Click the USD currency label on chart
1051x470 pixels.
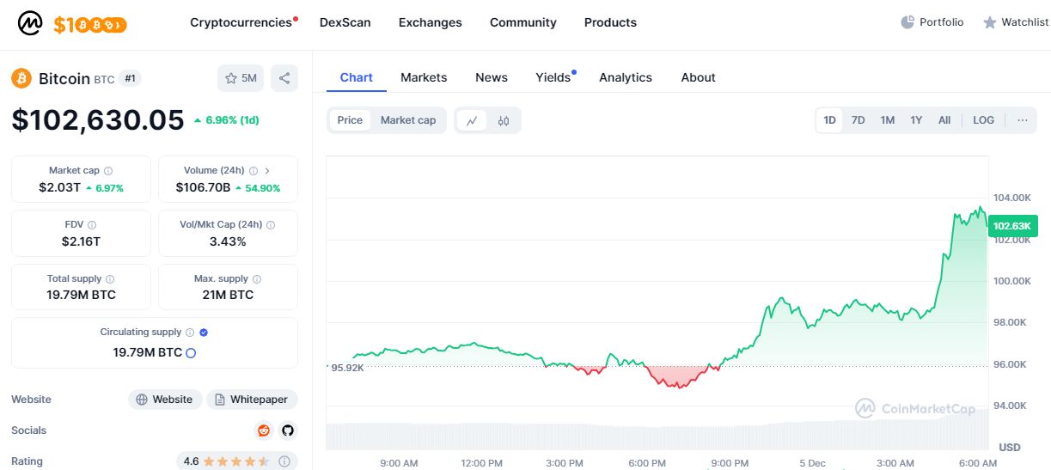(1010, 447)
